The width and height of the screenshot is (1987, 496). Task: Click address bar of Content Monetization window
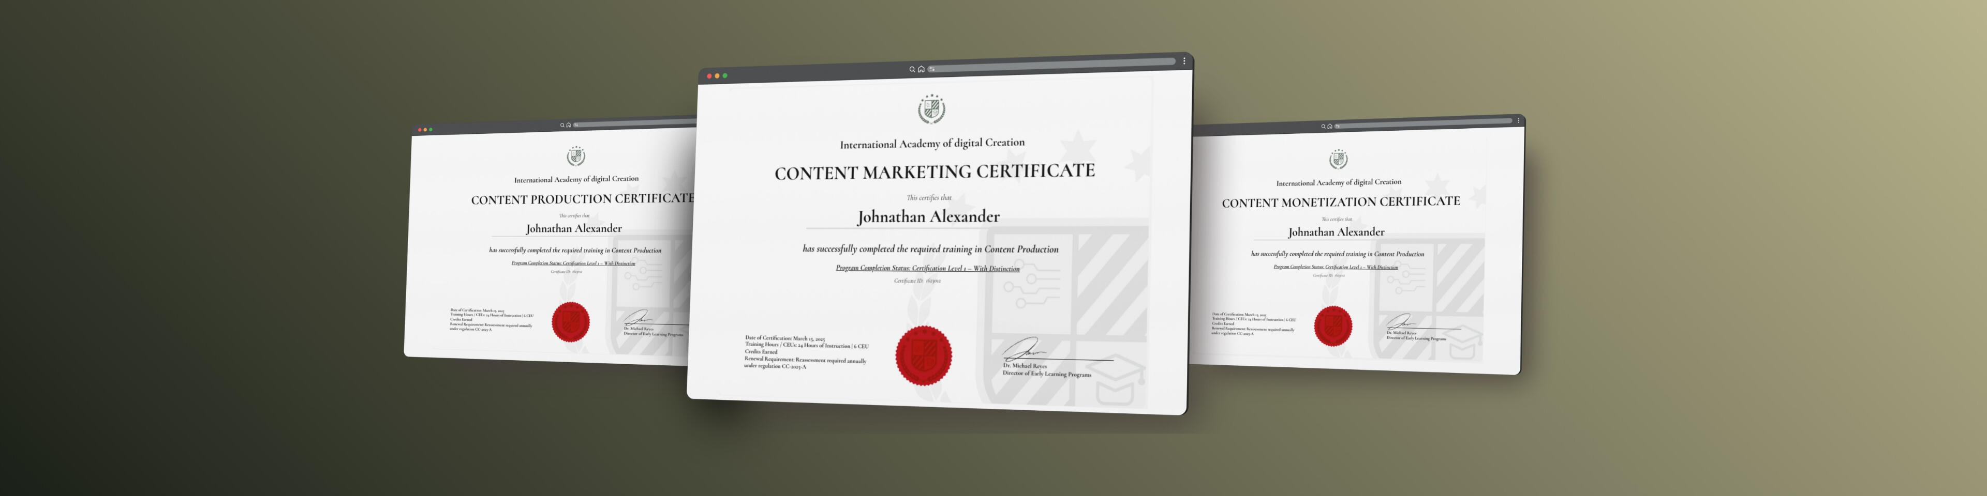1427,123
